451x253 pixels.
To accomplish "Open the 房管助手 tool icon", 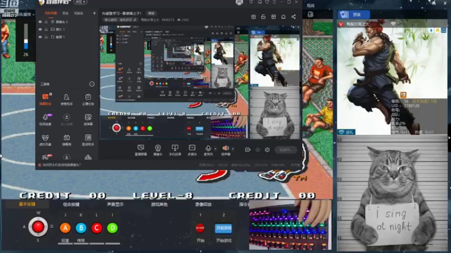I will pyautogui.click(x=67, y=100).
